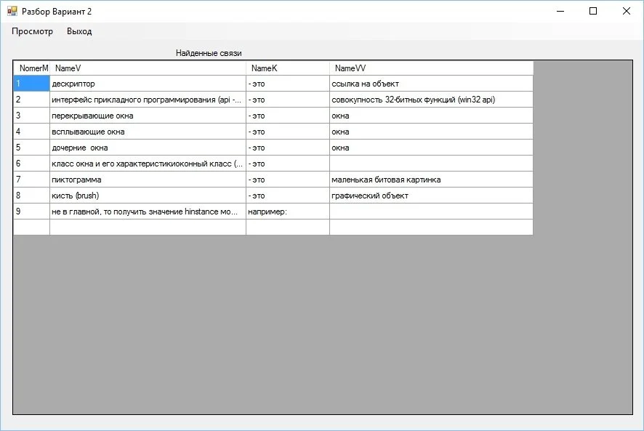Viewport: 644px width, 431px height.
Task: Click the cell перекрывающие окна
Action: tap(148, 116)
